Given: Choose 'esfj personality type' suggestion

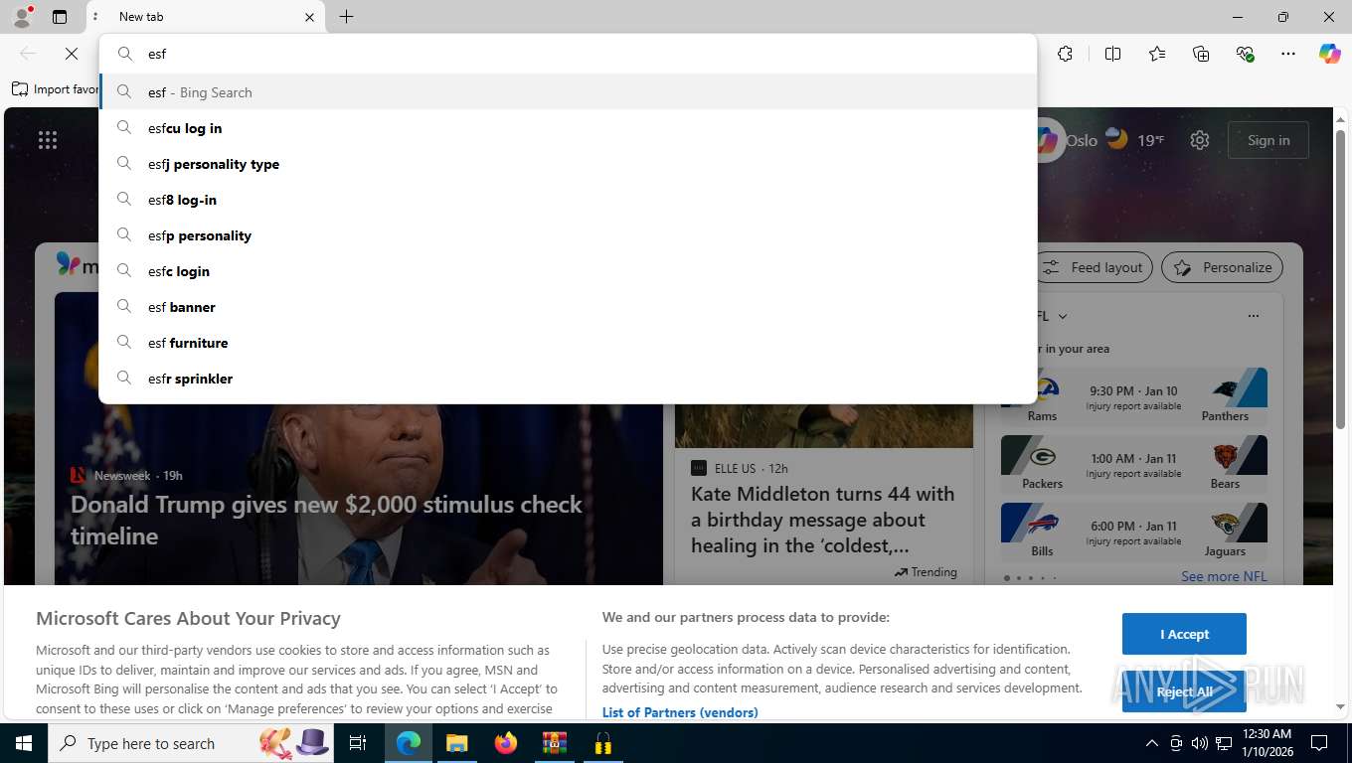Looking at the screenshot, I should click(568, 164).
